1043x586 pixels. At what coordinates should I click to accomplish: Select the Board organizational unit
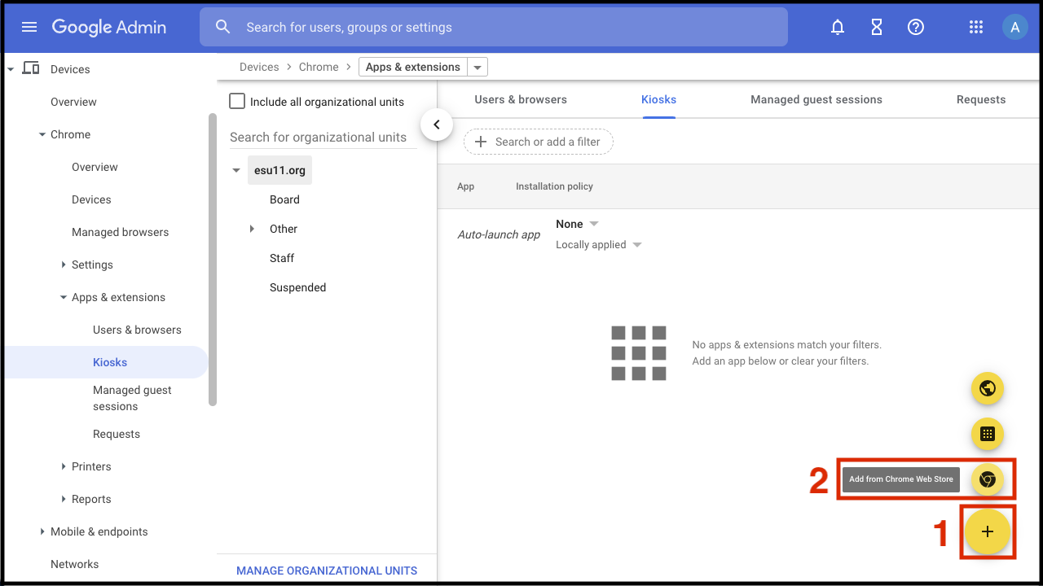coord(284,199)
